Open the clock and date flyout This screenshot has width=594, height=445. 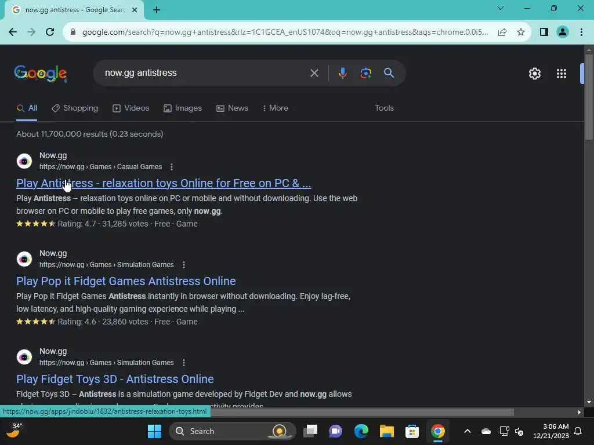coord(551,431)
